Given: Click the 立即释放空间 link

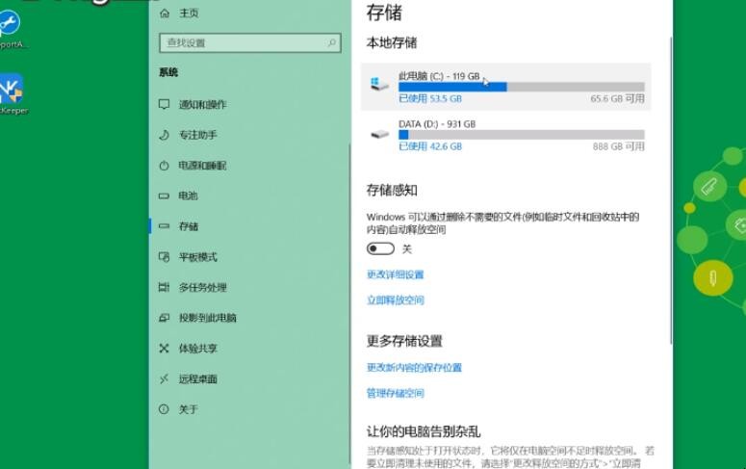Looking at the screenshot, I should tap(395, 300).
